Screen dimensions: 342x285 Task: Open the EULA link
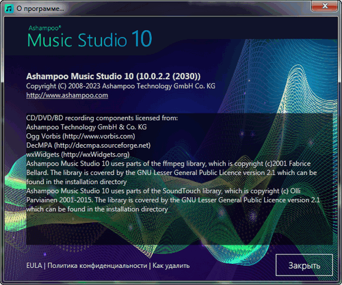point(34,266)
